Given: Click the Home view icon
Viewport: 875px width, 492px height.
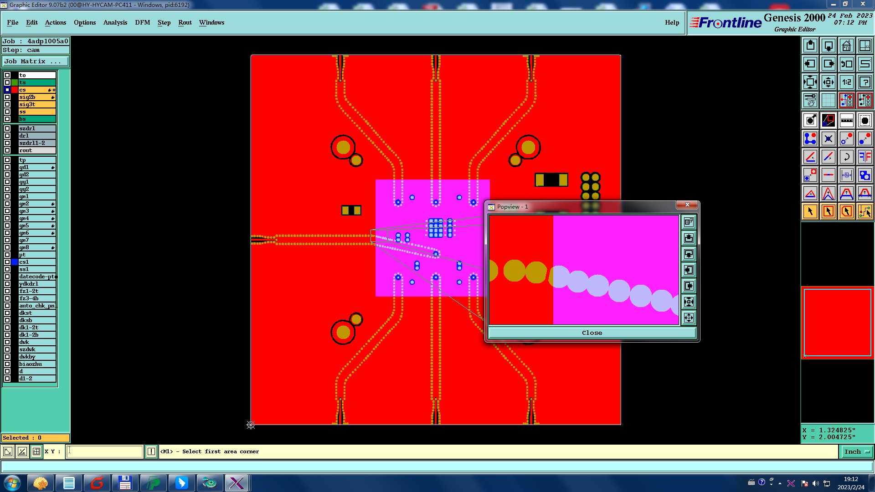Looking at the screenshot, I should pos(846,46).
